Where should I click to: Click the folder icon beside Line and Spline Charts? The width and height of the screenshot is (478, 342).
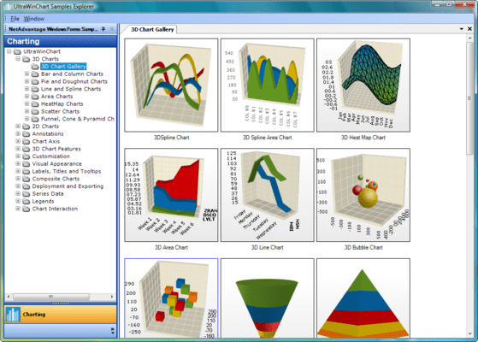[35, 89]
